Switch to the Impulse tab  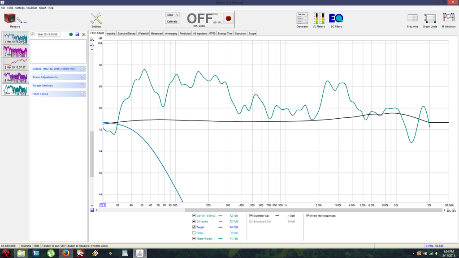point(111,33)
